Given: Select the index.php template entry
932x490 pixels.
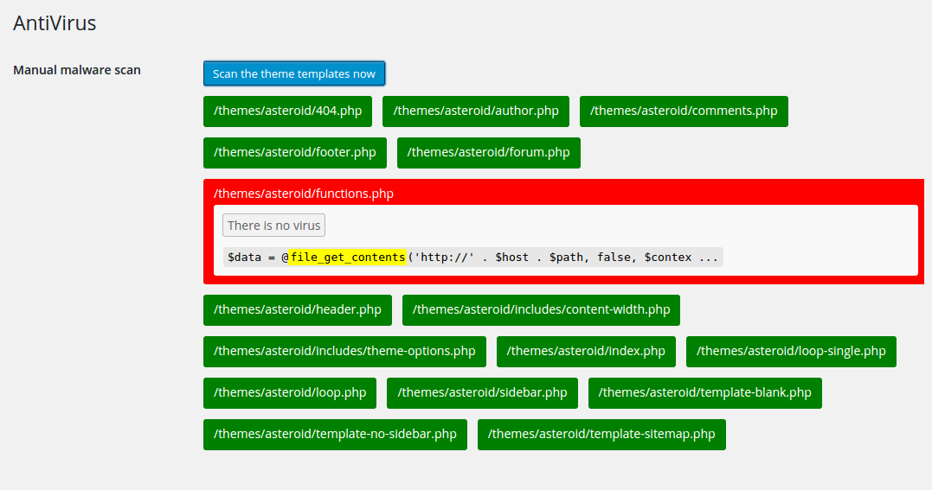Looking at the screenshot, I should coord(586,351).
